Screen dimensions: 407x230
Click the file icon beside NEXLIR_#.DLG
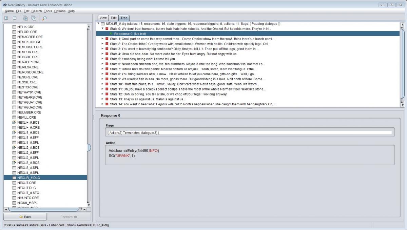[14, 177]
